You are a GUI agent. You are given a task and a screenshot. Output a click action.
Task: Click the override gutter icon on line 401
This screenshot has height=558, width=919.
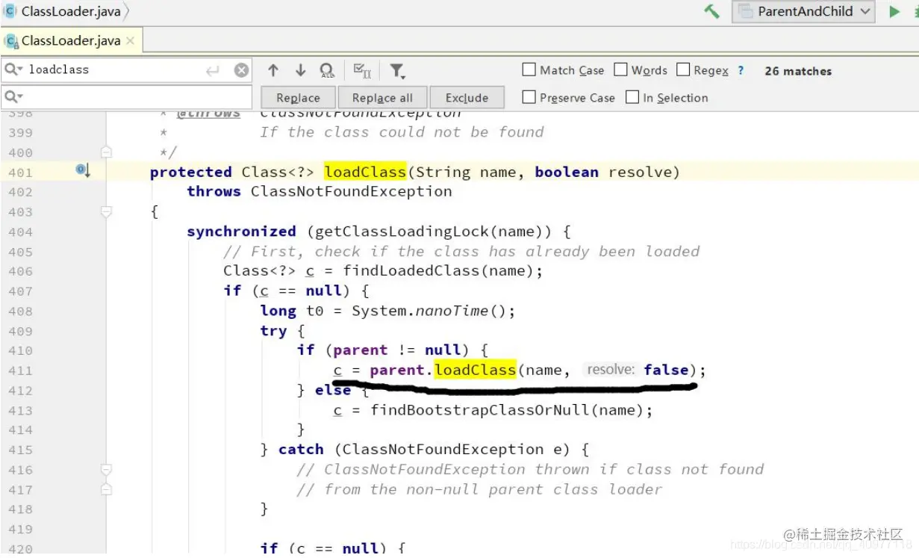point(83,171)
